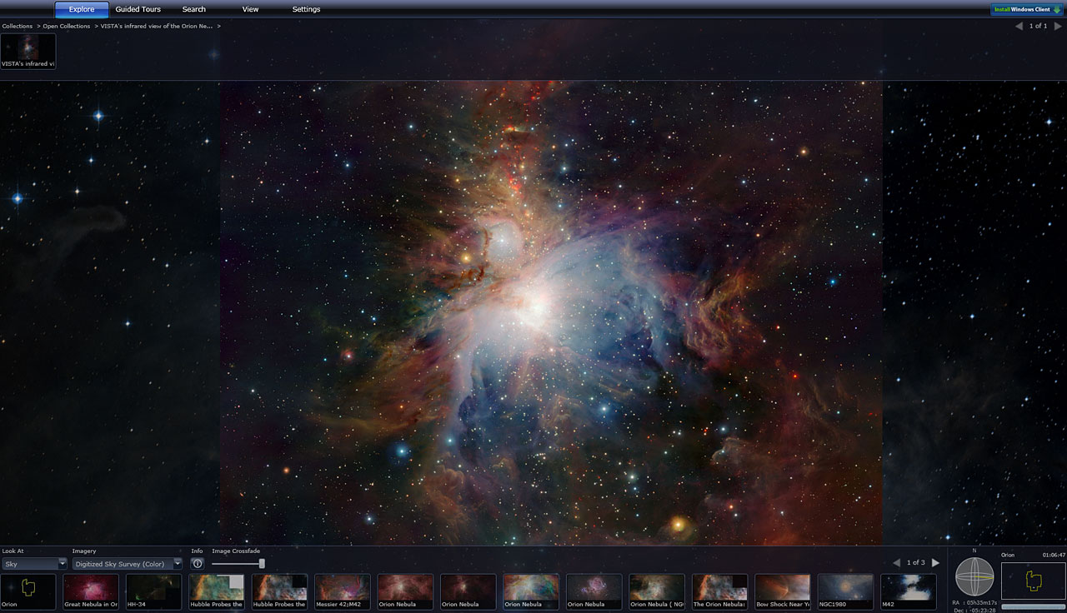Open the Digitized Sky Survey (Color) imagery dropdown

click(x=125, y=563)
